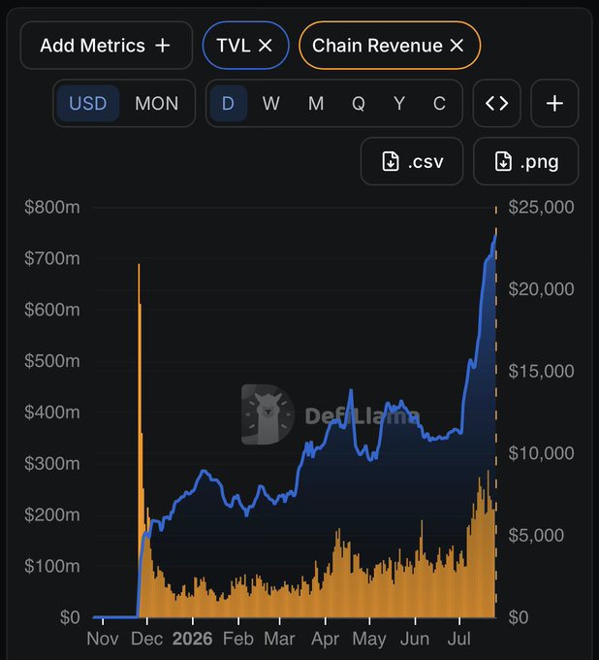Select the TVL metric chip
599x660 pixels.
[245, 46]
